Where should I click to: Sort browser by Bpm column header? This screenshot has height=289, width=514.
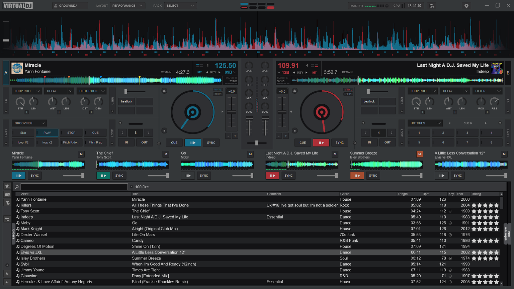(434, 194)
